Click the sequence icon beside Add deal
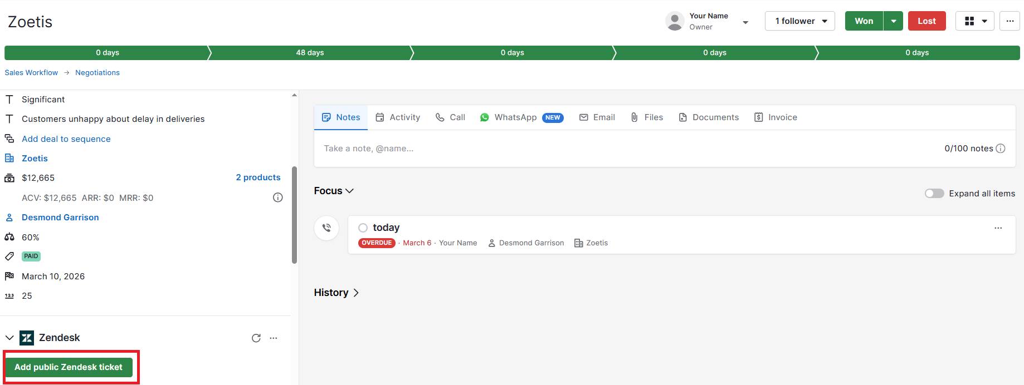Image resolution: width=1024 pixels, height=385 pixels. tap(9, 139)
